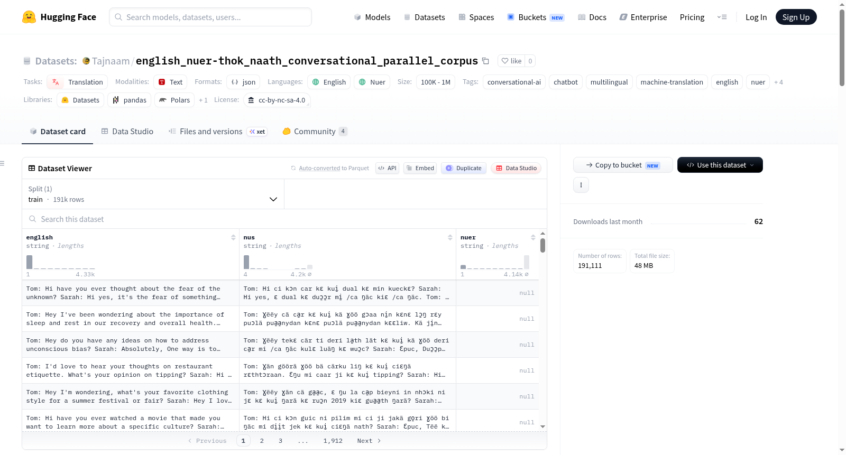
Task: Click Copy to bucket button
Action: pyautogui.click(x=623, y=165)
